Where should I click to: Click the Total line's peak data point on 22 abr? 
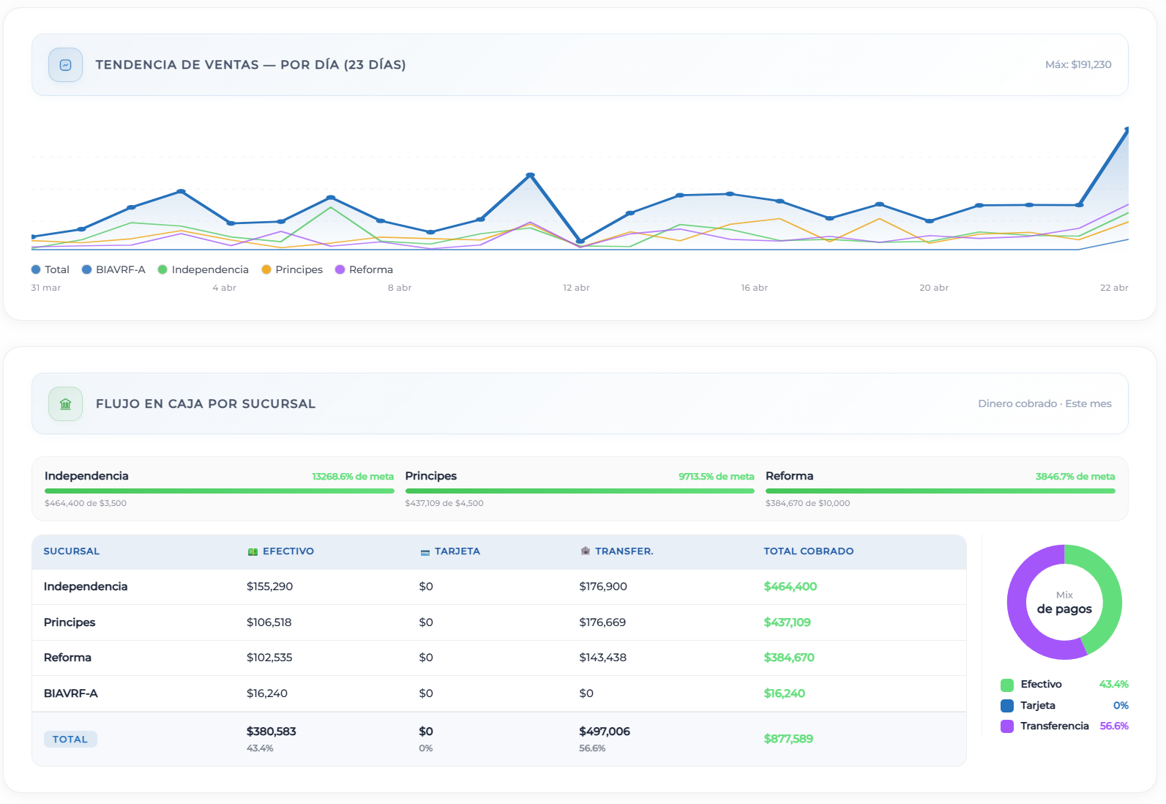pyautogui.click(x=1127, y=130)
